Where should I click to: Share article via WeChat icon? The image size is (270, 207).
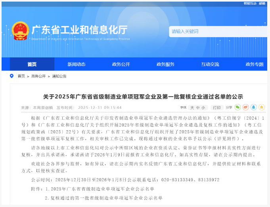click(237, 107)
